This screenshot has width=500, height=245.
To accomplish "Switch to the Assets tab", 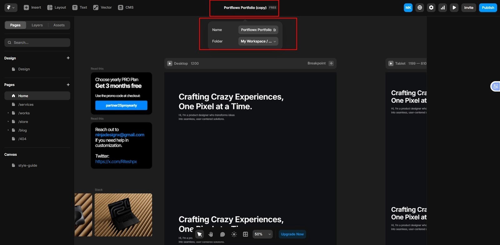I will coord(59,25).
